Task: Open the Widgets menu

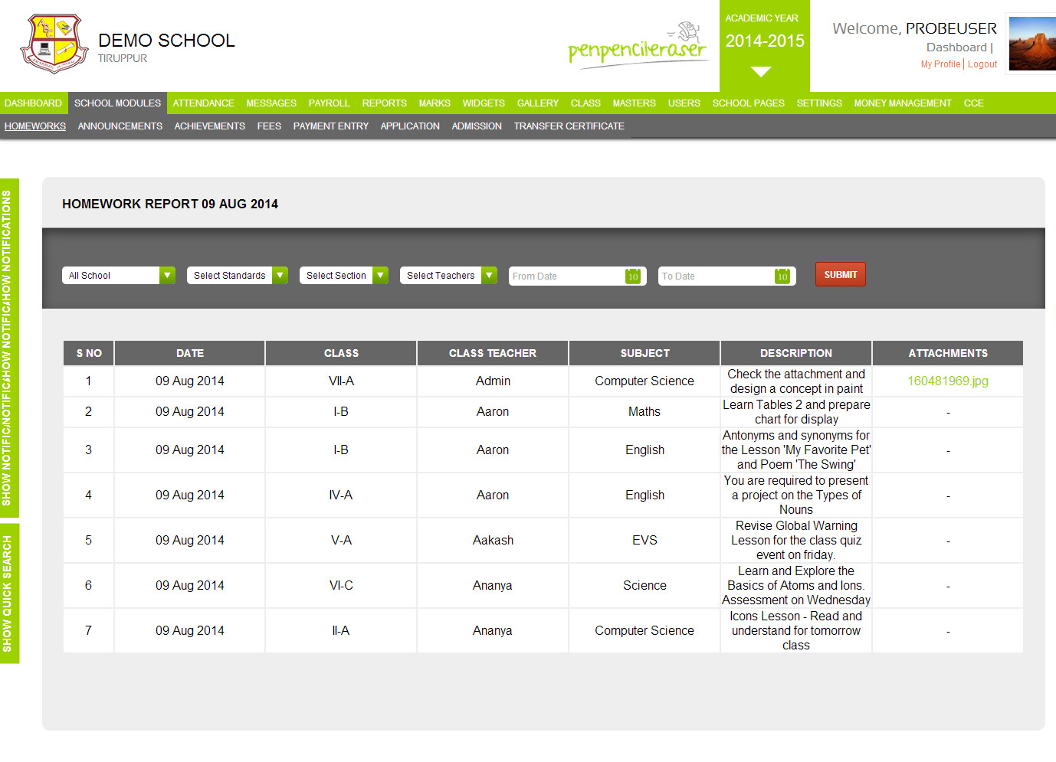Action: tap(484, 103)
